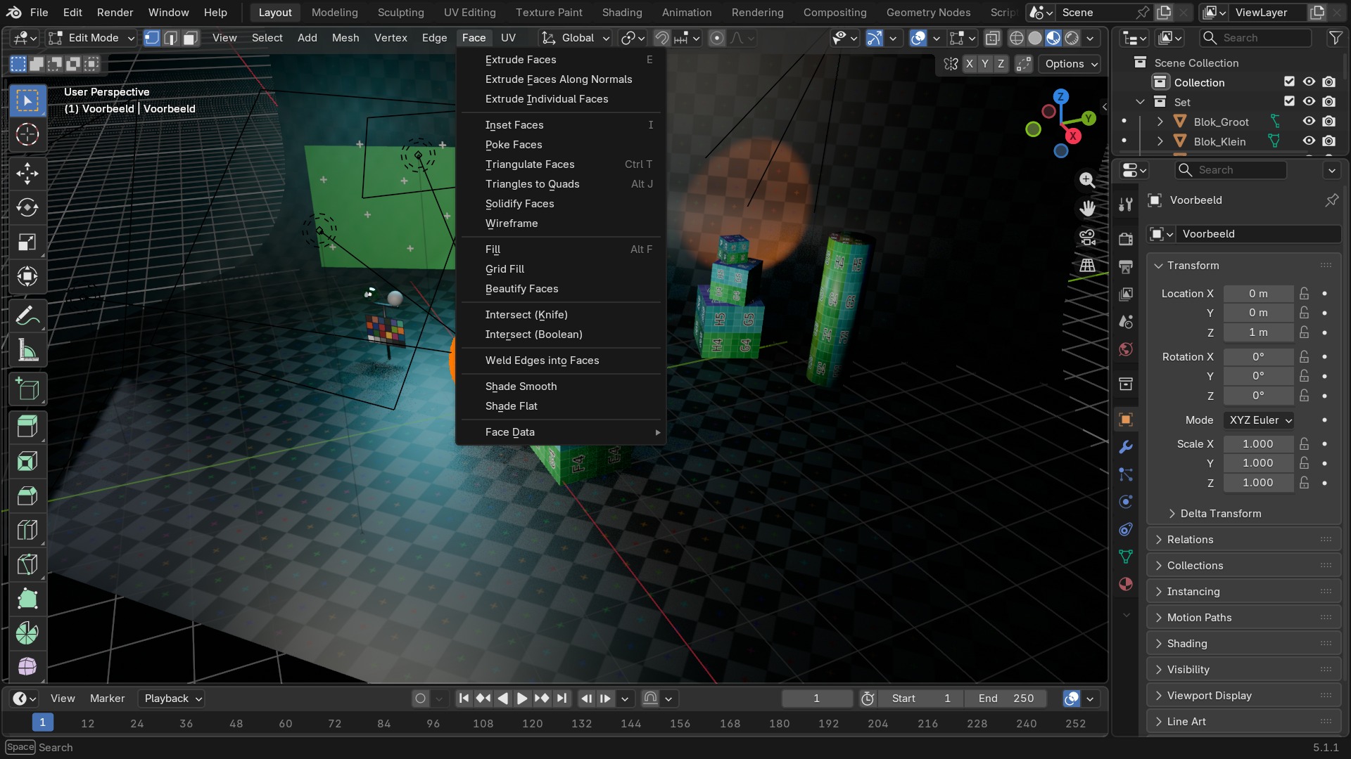Choose Inset Faces from Face menu

[x=561, y=125]
